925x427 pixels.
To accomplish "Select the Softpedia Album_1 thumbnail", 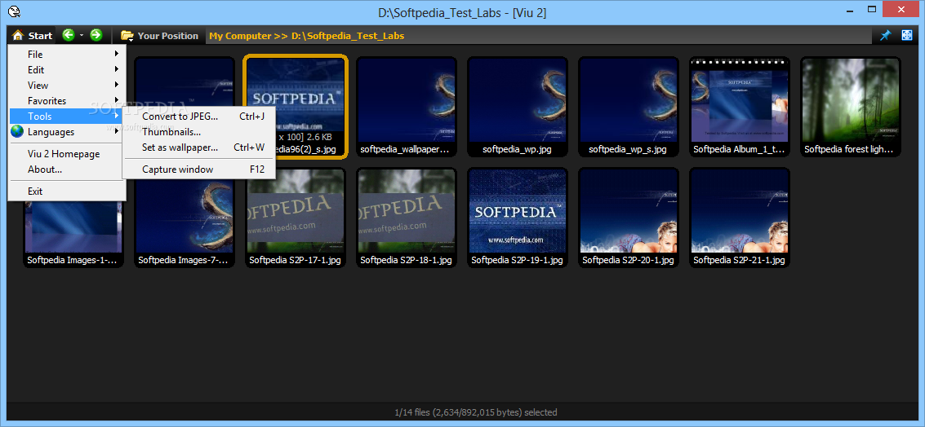I will [739, 108].
